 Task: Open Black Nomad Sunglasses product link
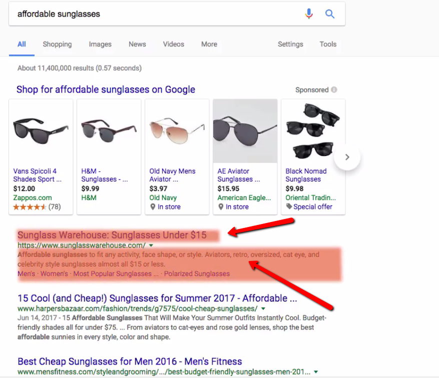(x=306, y=175)
